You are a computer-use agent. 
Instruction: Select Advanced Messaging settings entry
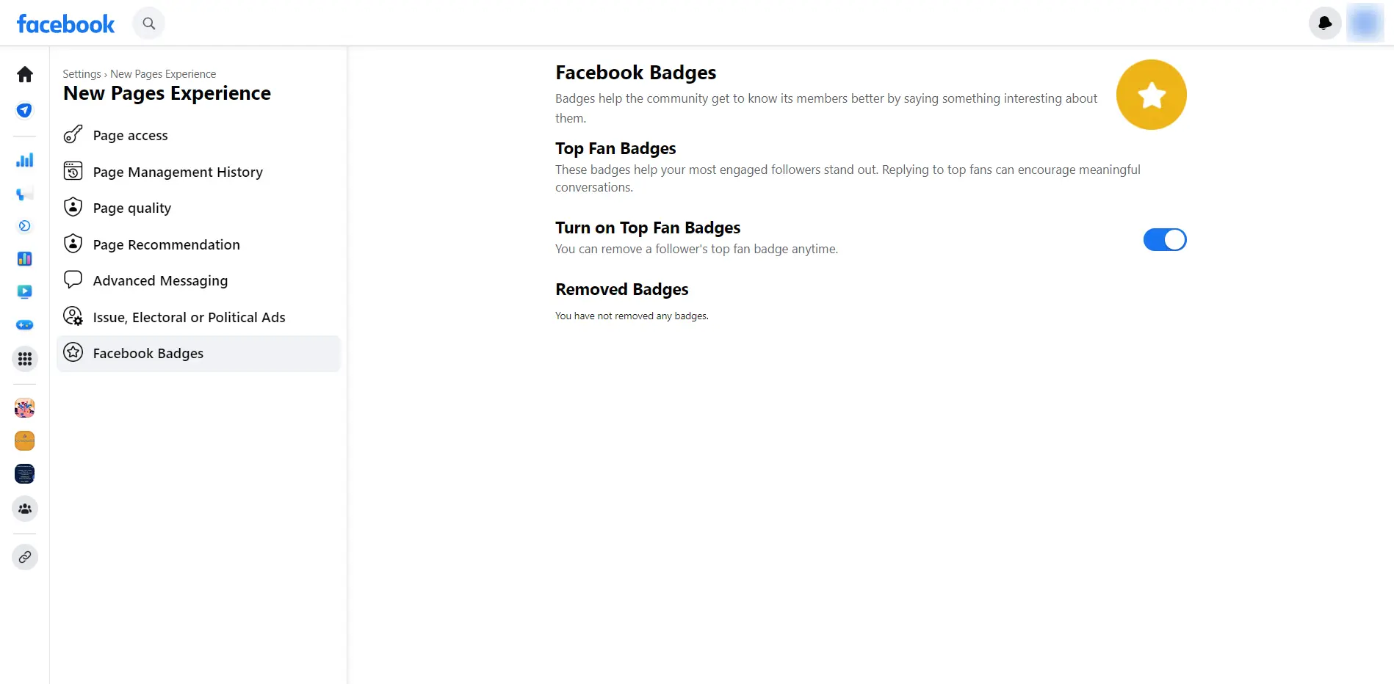[x=160, y=280]
